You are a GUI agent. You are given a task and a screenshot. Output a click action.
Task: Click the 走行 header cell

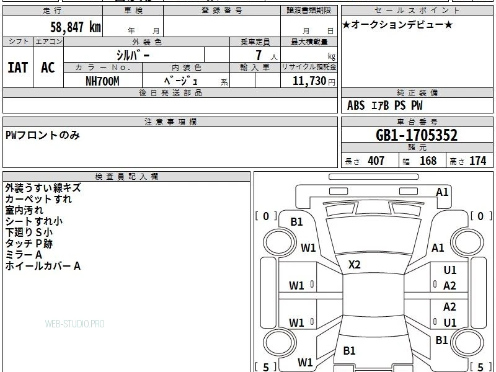click(53, 11)
